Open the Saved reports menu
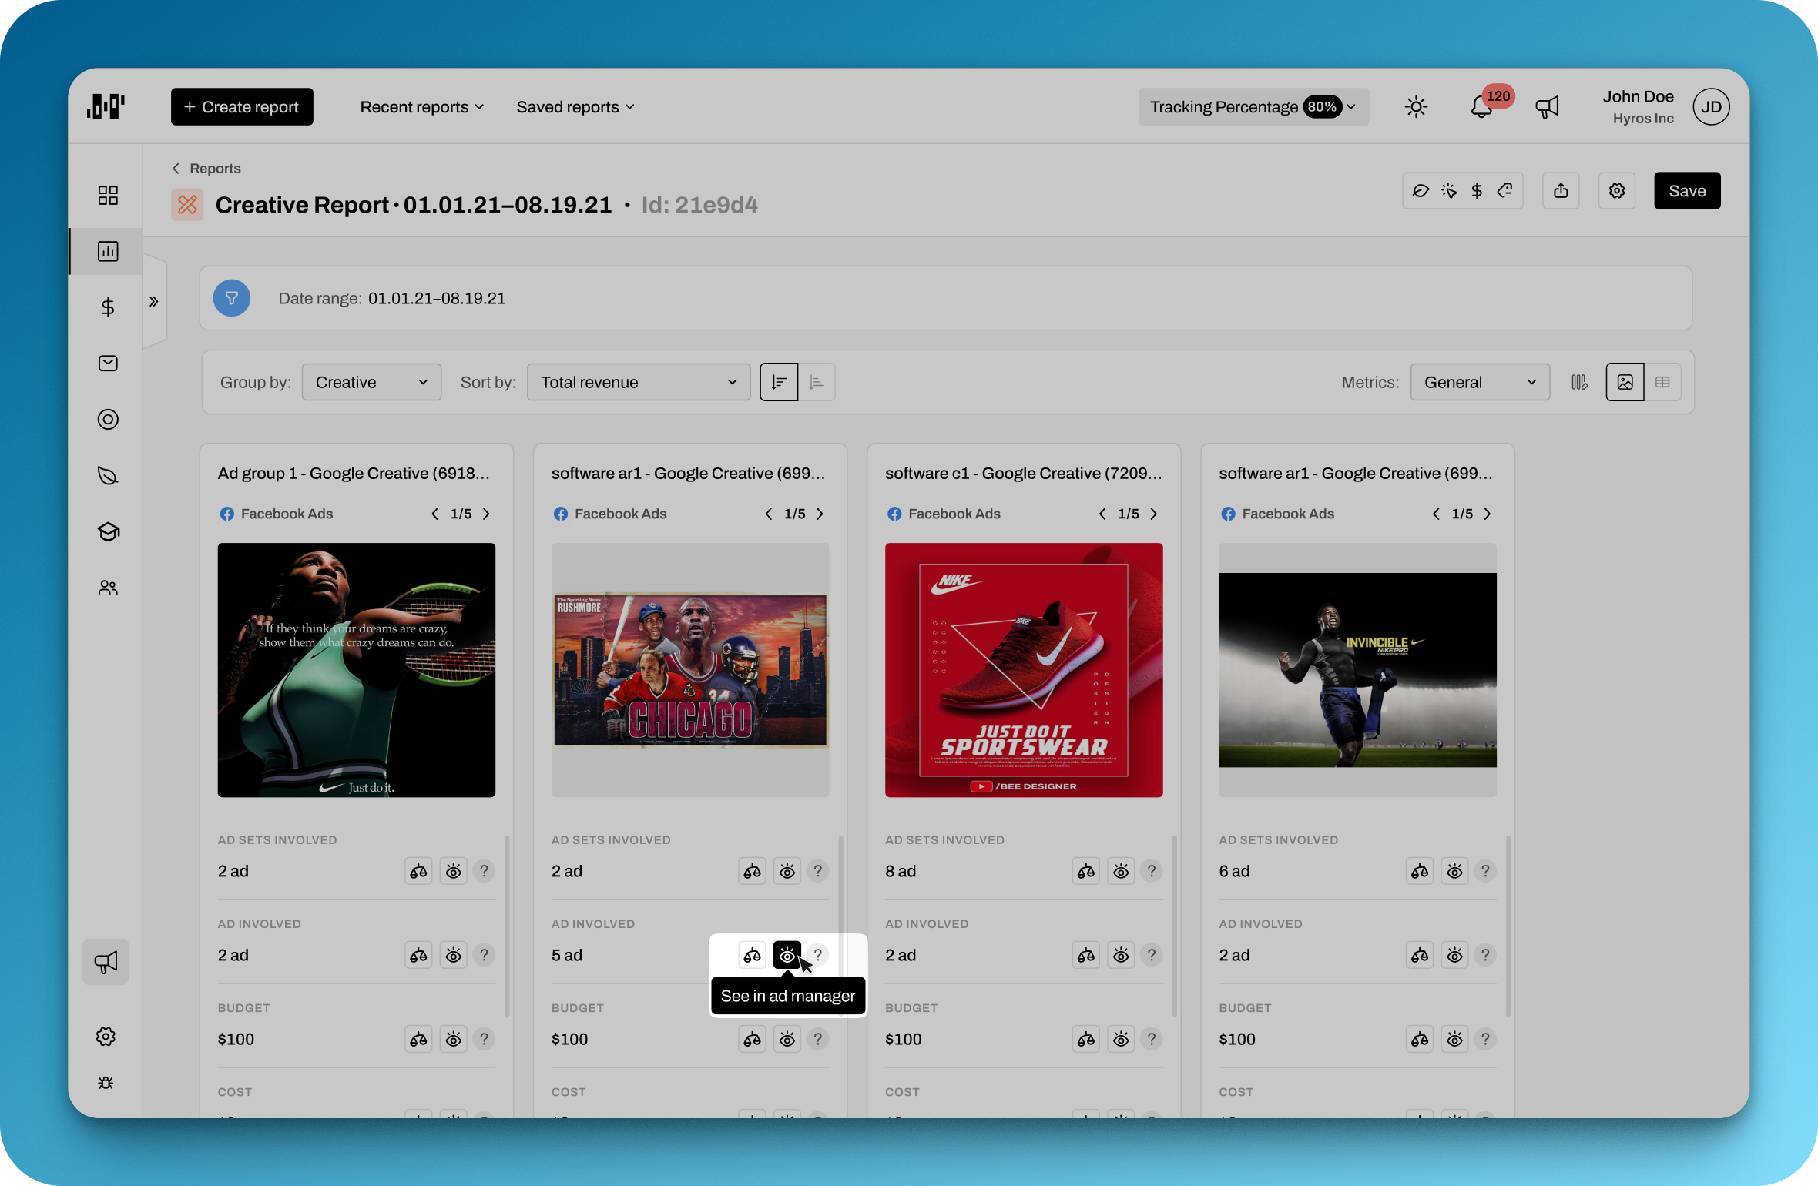1818x1186 pixels. [575, 107]
